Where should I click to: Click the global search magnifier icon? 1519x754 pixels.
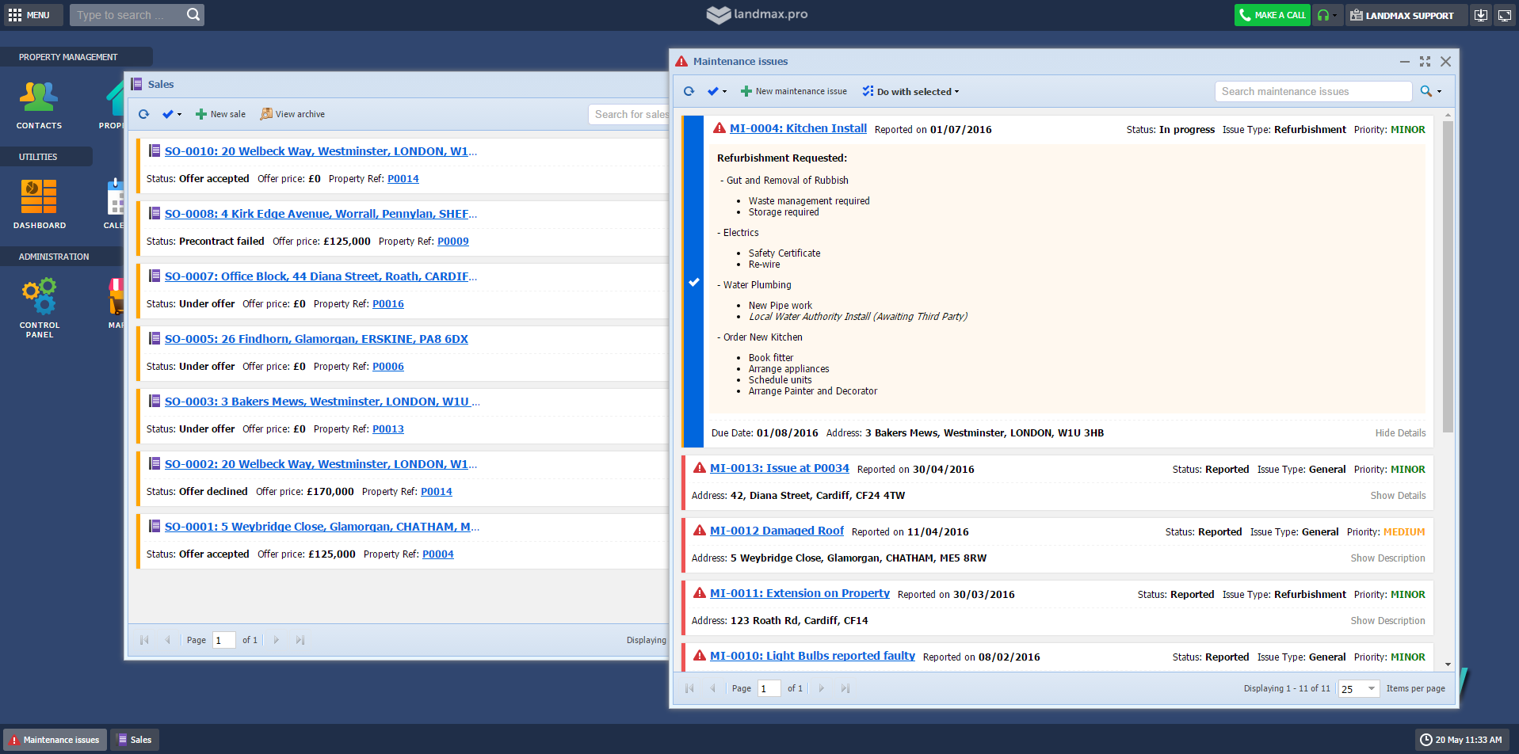pyautogui.click(x=193, y=15)
